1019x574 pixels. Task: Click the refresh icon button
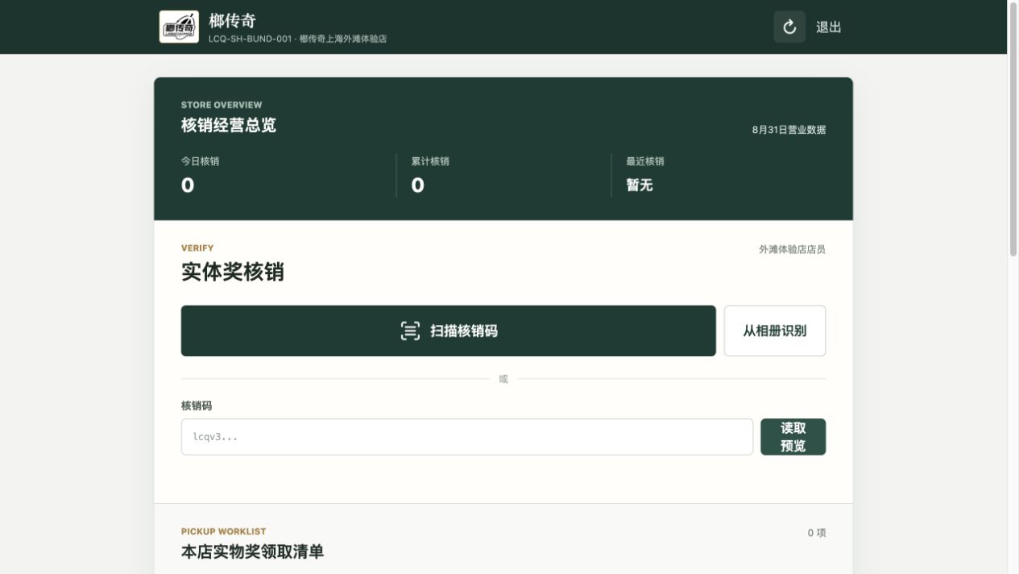(x=789, y=27)
